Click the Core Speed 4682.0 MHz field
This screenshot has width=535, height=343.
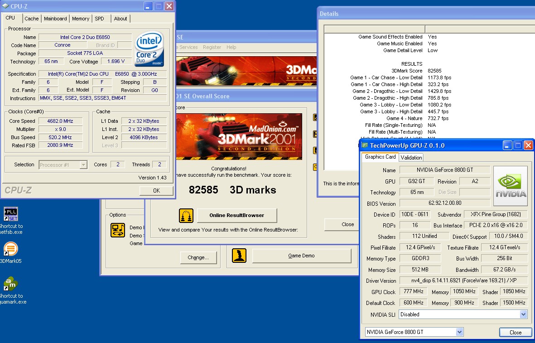tap(60, 121)
